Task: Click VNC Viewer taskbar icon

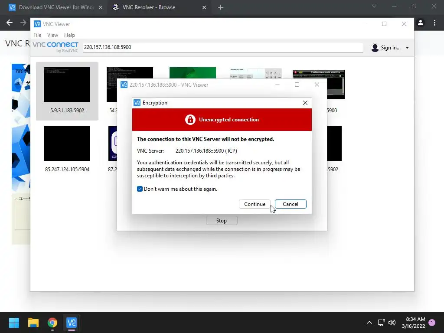Action: [x=72, y=323]
